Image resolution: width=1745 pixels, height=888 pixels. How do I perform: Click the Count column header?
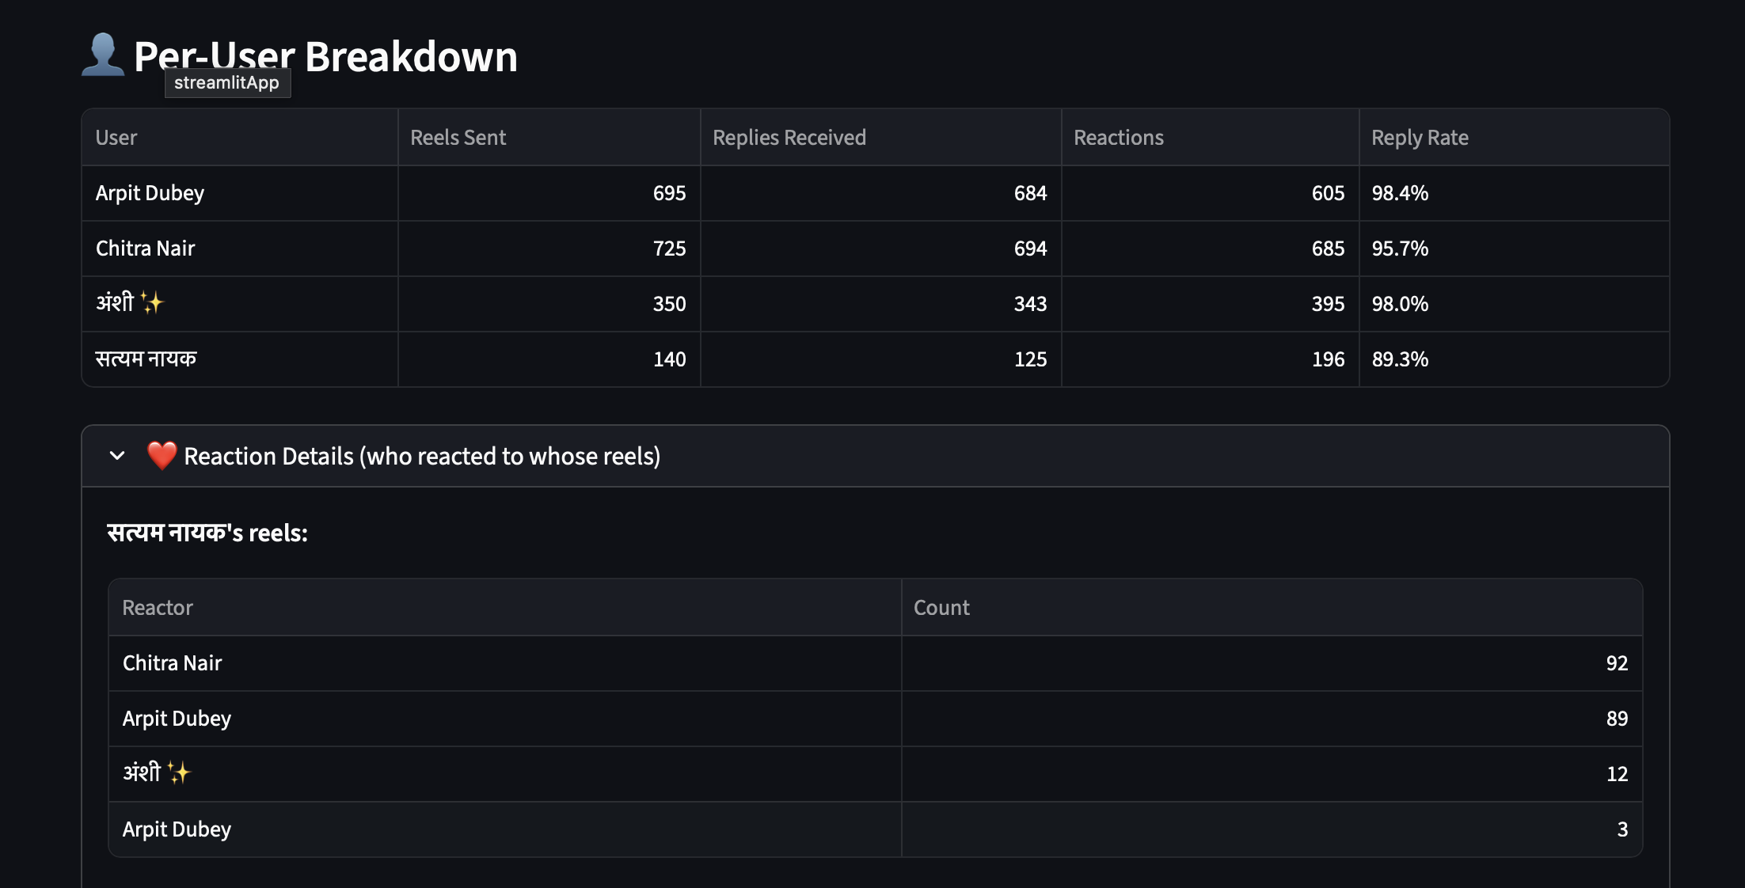941,607
